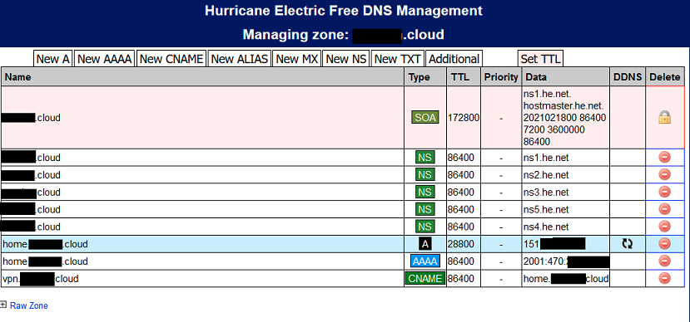
Task: Click the A record type badge
Action: (x=425, y=244)
